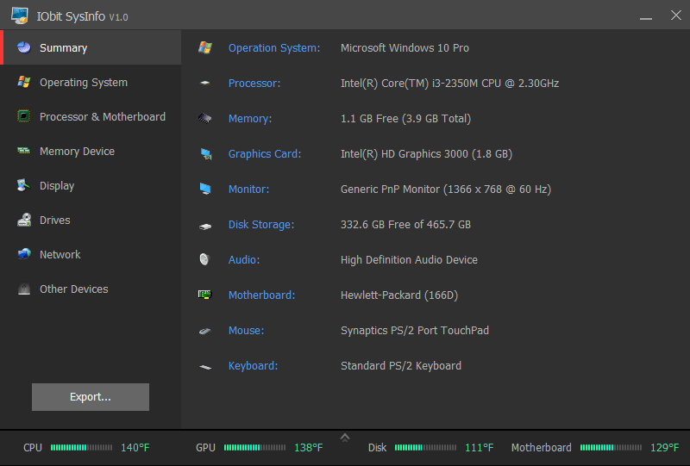
Task: Click the Other Devices sidebar icon
Action: coord(24,289)
